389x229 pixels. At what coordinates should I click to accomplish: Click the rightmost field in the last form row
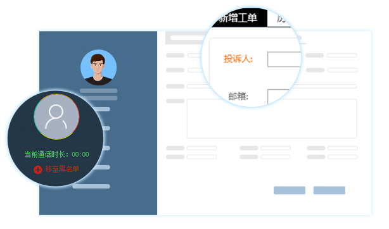tap(343, 157)
